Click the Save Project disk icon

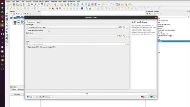click(14, 4)
